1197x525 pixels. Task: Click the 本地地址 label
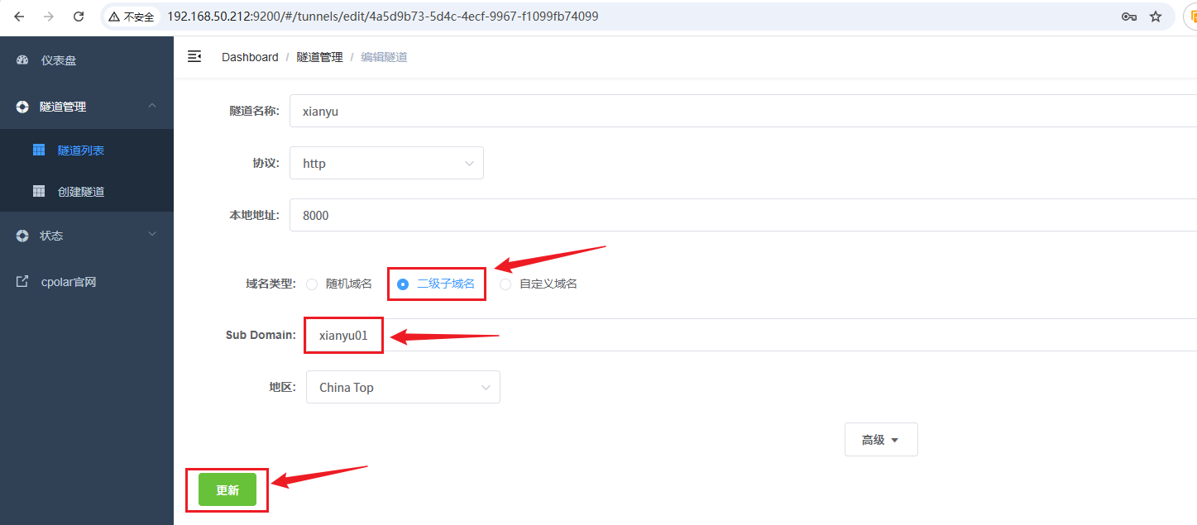[254, 215]
